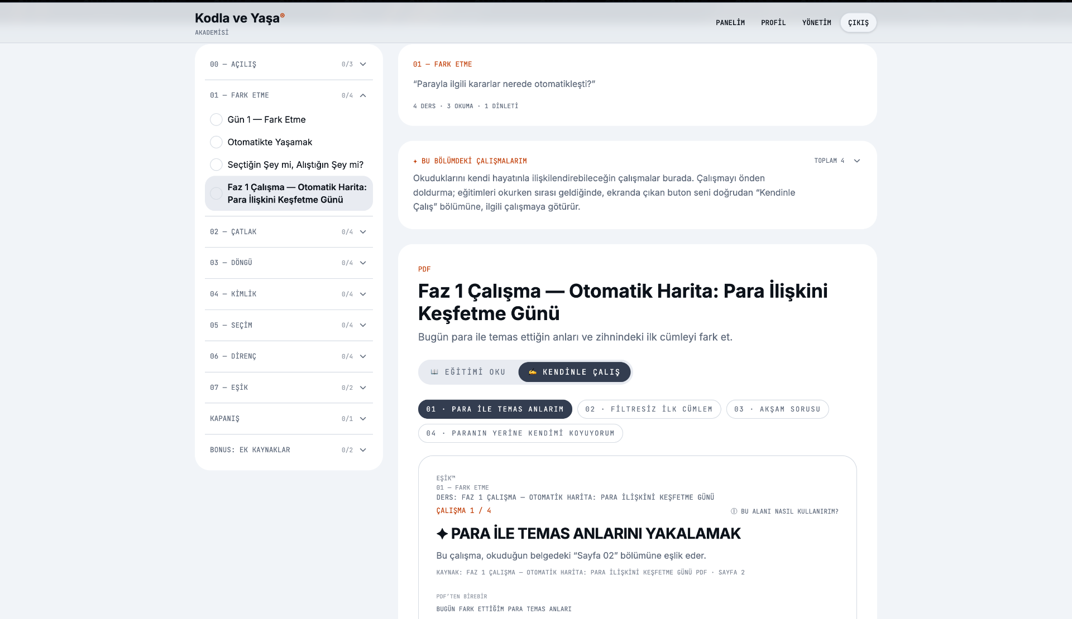Expand BONUS: EK KAYNAKLAR chevron
This screenshot has height=619, width=1072.
tap(363, 450)
